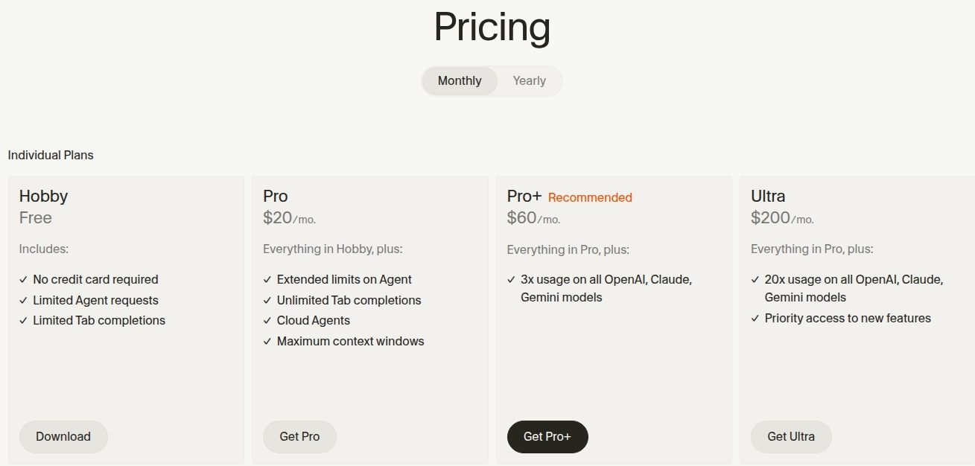Click the Hobby plan title
The width and height of the screenshot is (975, 466).
pyautogui.click(x=43, y=197)
